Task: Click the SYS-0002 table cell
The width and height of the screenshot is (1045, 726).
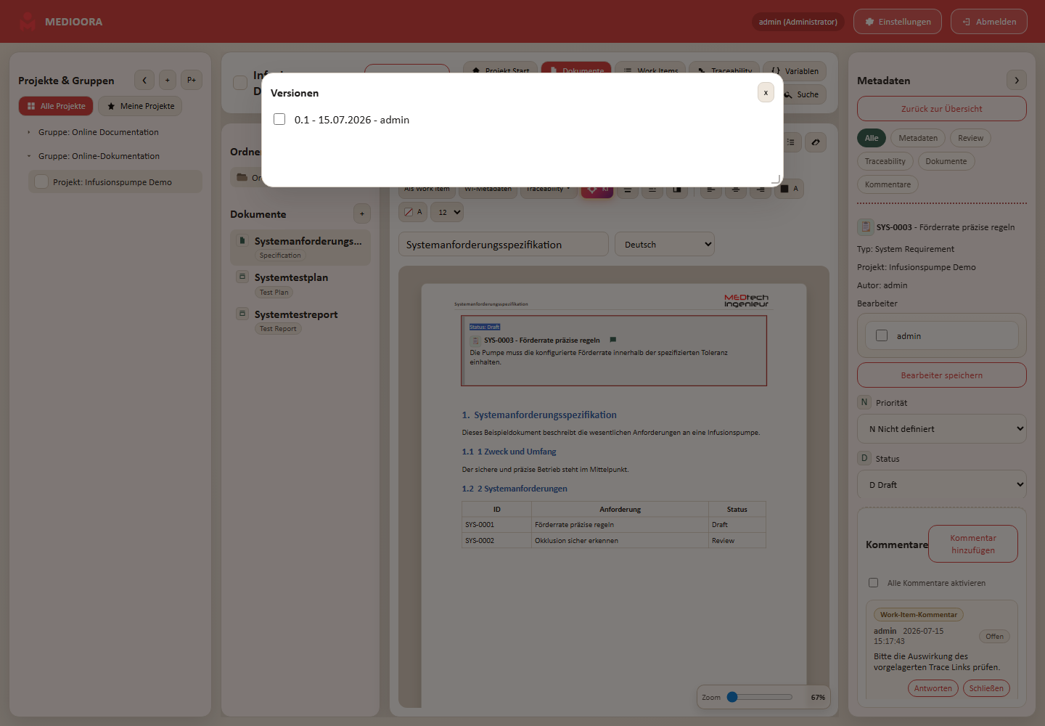Action: coord(496,540)
